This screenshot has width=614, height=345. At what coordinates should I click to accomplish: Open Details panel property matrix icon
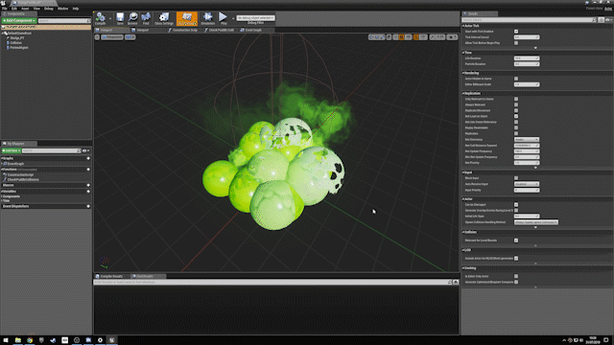tap(602, 19)
